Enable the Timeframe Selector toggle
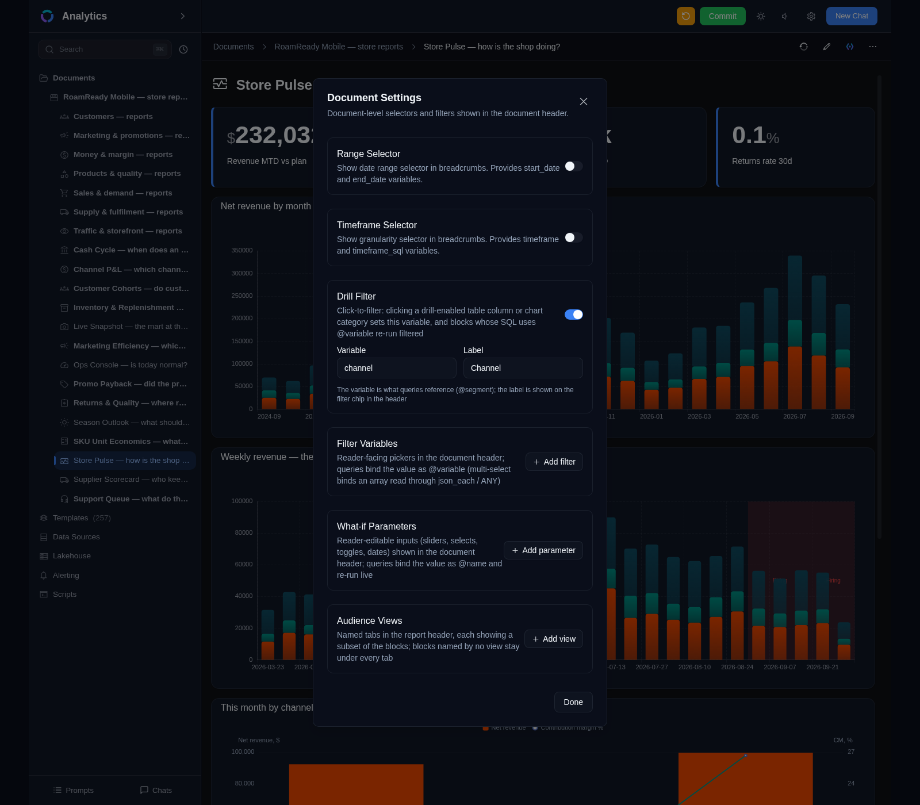This screenshot has height=805, width=920. (574, 237)
